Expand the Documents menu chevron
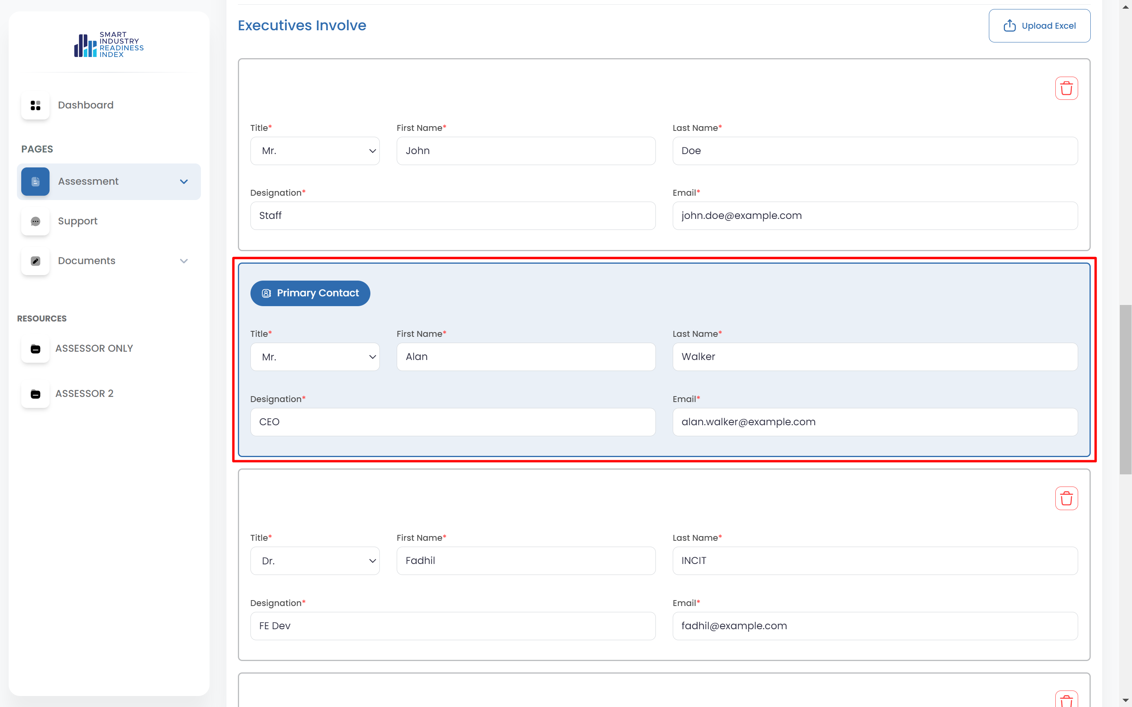Screen dimensions: 1132x707 (184, 261)
